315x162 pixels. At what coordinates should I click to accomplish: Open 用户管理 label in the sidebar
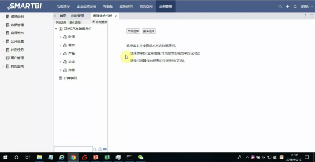click(17, 58)
